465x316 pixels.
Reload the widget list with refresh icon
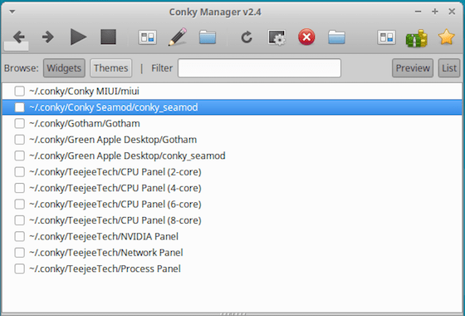coord(247,37)
